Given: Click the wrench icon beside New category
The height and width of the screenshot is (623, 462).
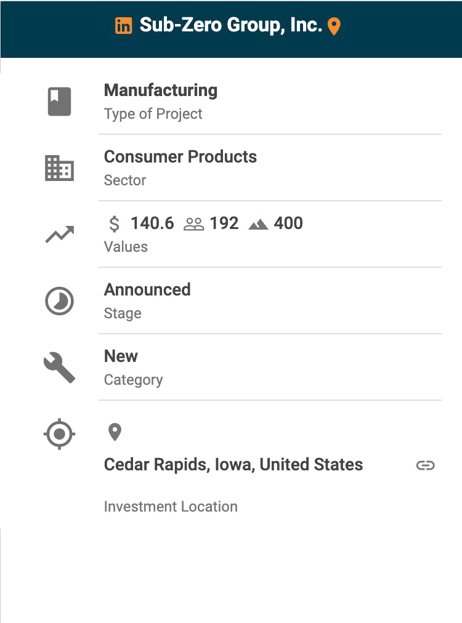Looking at the screenshot, I should tap(60, 368).
